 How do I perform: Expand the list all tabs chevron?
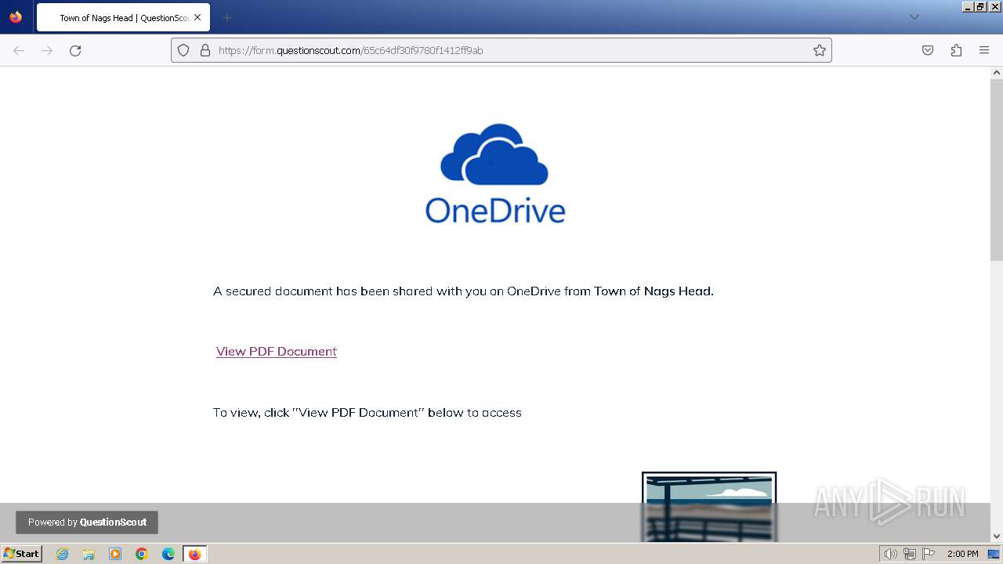(x=914, y=17)
